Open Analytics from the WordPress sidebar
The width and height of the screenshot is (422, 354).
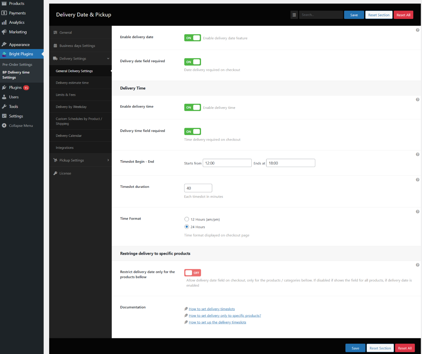tap(17, 22)
